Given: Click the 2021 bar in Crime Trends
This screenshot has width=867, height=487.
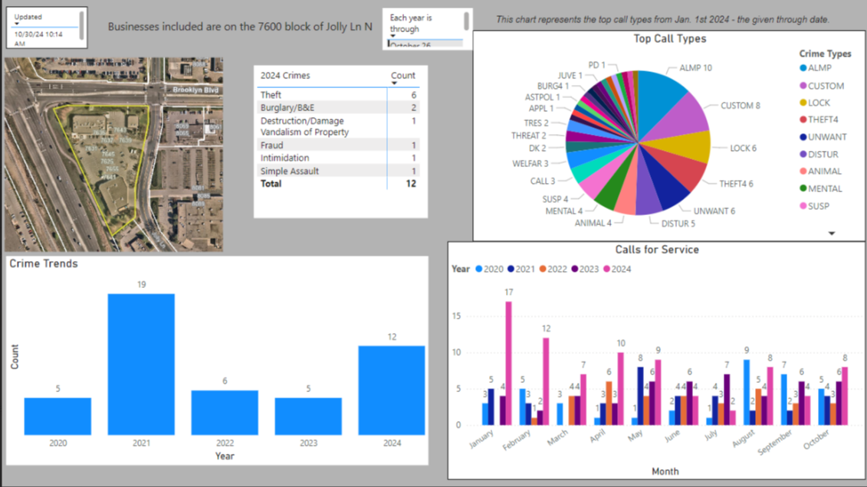Looking at the screenshot, I should pos(141,364).
